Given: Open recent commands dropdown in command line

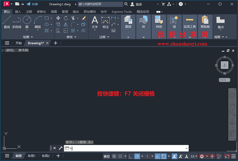Looking at the screenshot, I should (x=68, y=148).
